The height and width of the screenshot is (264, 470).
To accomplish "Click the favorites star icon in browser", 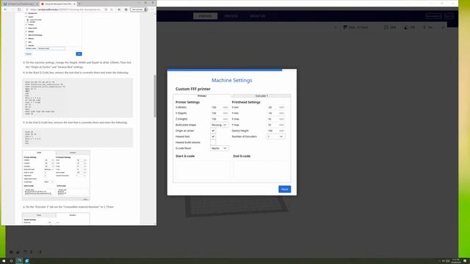I will click(x=119, y=10).
